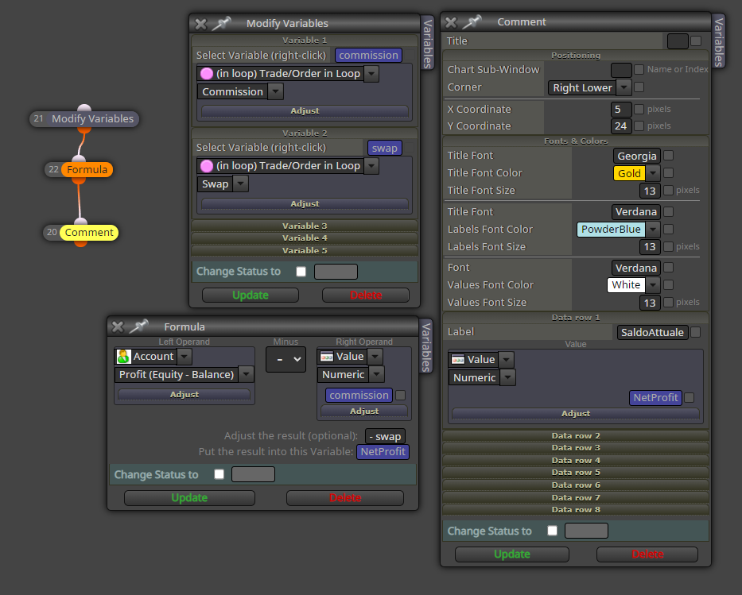Click the Formula panel pin icon
The image size is (742, 595).
[x=138, y=326]
